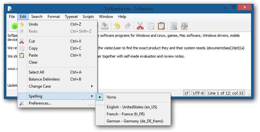This screenshot has height=132, width=260.
Task: Choose Copy from the Edit menu
Action: coord(57,48)
